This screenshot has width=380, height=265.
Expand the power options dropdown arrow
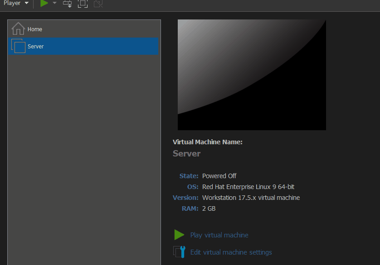tap(54, 3)
